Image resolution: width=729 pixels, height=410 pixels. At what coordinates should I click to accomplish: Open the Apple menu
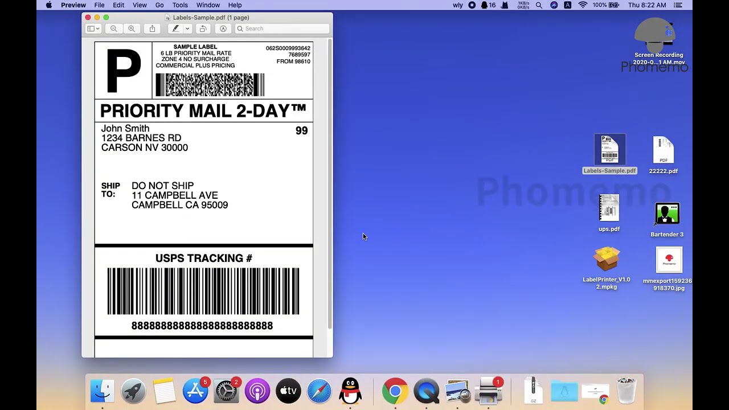pyautogui.click(x=48, y=5)
